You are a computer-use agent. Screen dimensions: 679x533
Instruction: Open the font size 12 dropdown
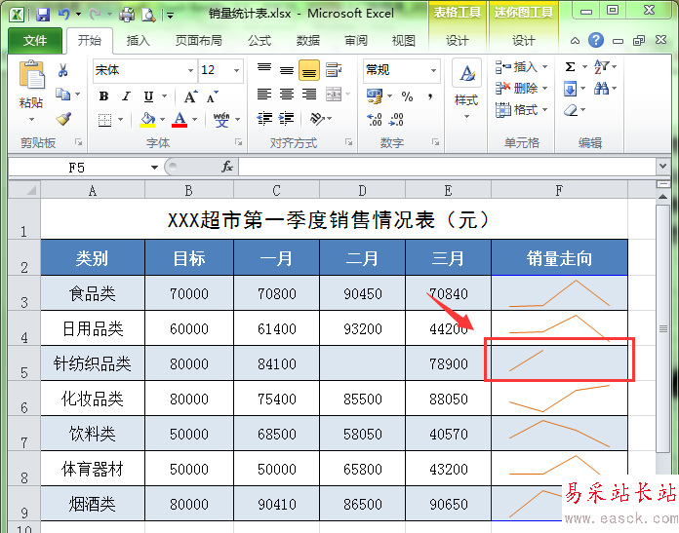click(236, 70)
